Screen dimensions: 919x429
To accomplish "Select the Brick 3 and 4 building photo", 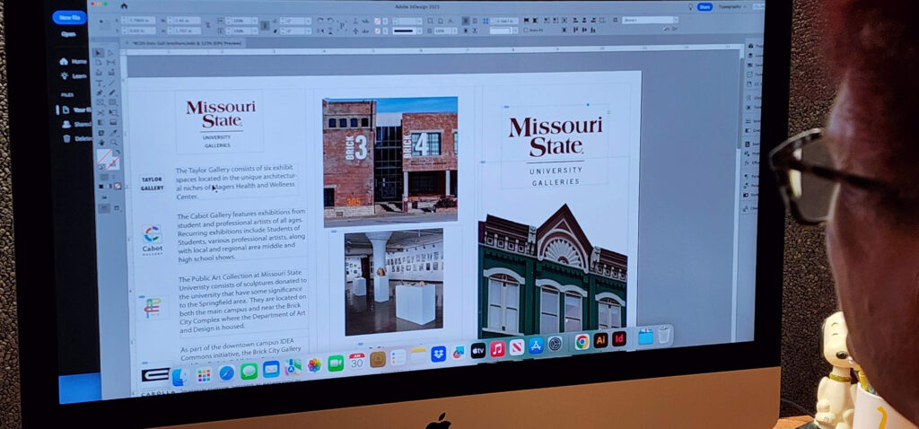I will click(390, 162).
